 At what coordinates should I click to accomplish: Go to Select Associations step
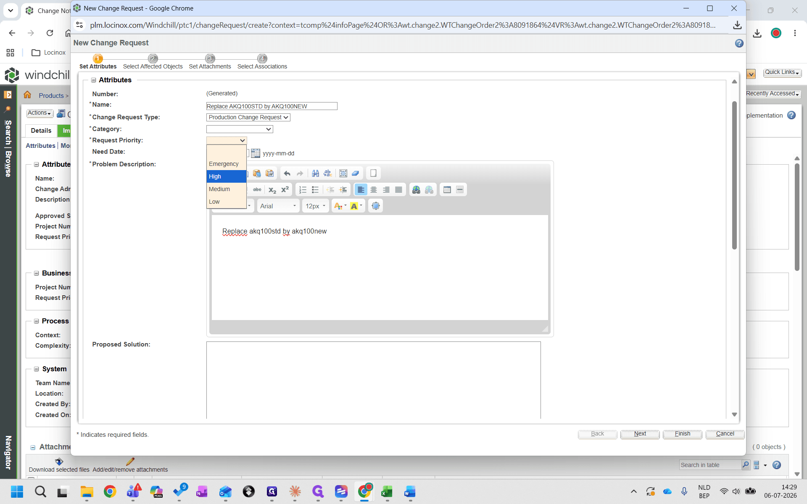tap(262, 62)
